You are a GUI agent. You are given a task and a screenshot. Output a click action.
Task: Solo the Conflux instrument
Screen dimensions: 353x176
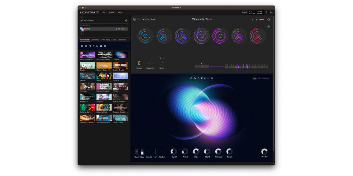coord(116,29)
